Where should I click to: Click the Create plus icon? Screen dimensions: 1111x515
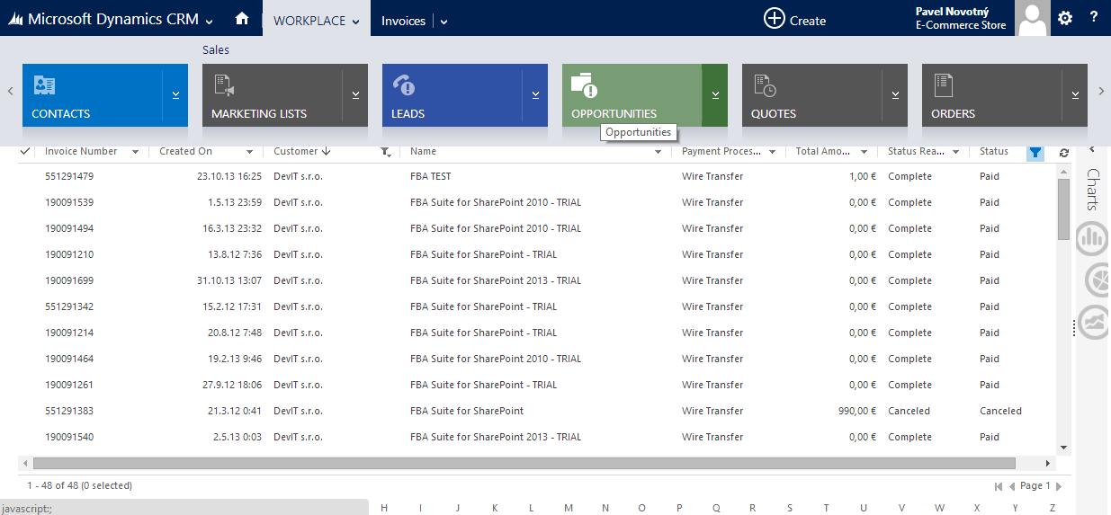(774, 18)
